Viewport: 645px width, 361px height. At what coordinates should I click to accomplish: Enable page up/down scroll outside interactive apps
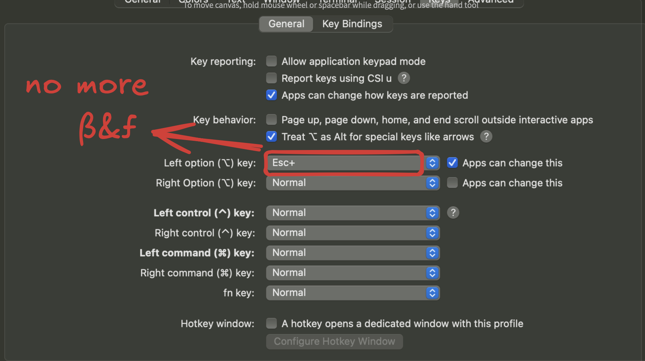click(x=272, y=120)
